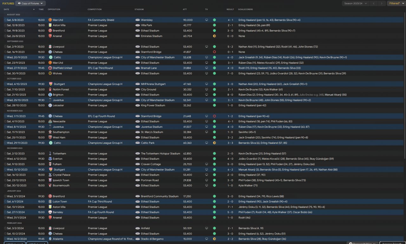Click the 7 - 1 result against Aston Villa

[x=230, y=207]
